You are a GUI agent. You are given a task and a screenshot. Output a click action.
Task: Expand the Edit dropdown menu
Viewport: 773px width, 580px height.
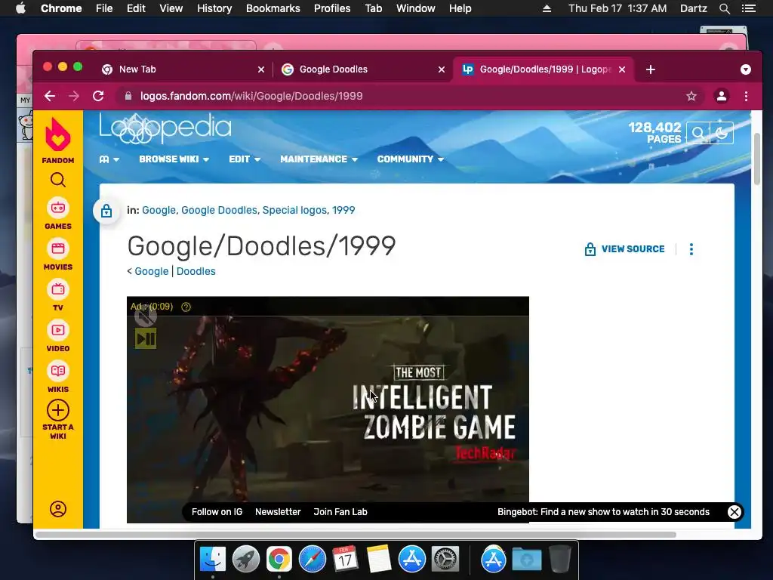(245, 159)
